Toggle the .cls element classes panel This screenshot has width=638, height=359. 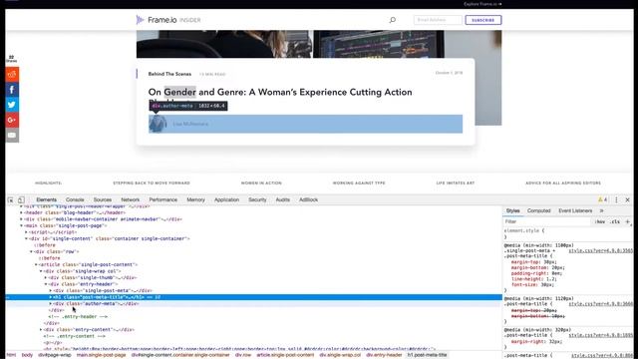[615, 221]
